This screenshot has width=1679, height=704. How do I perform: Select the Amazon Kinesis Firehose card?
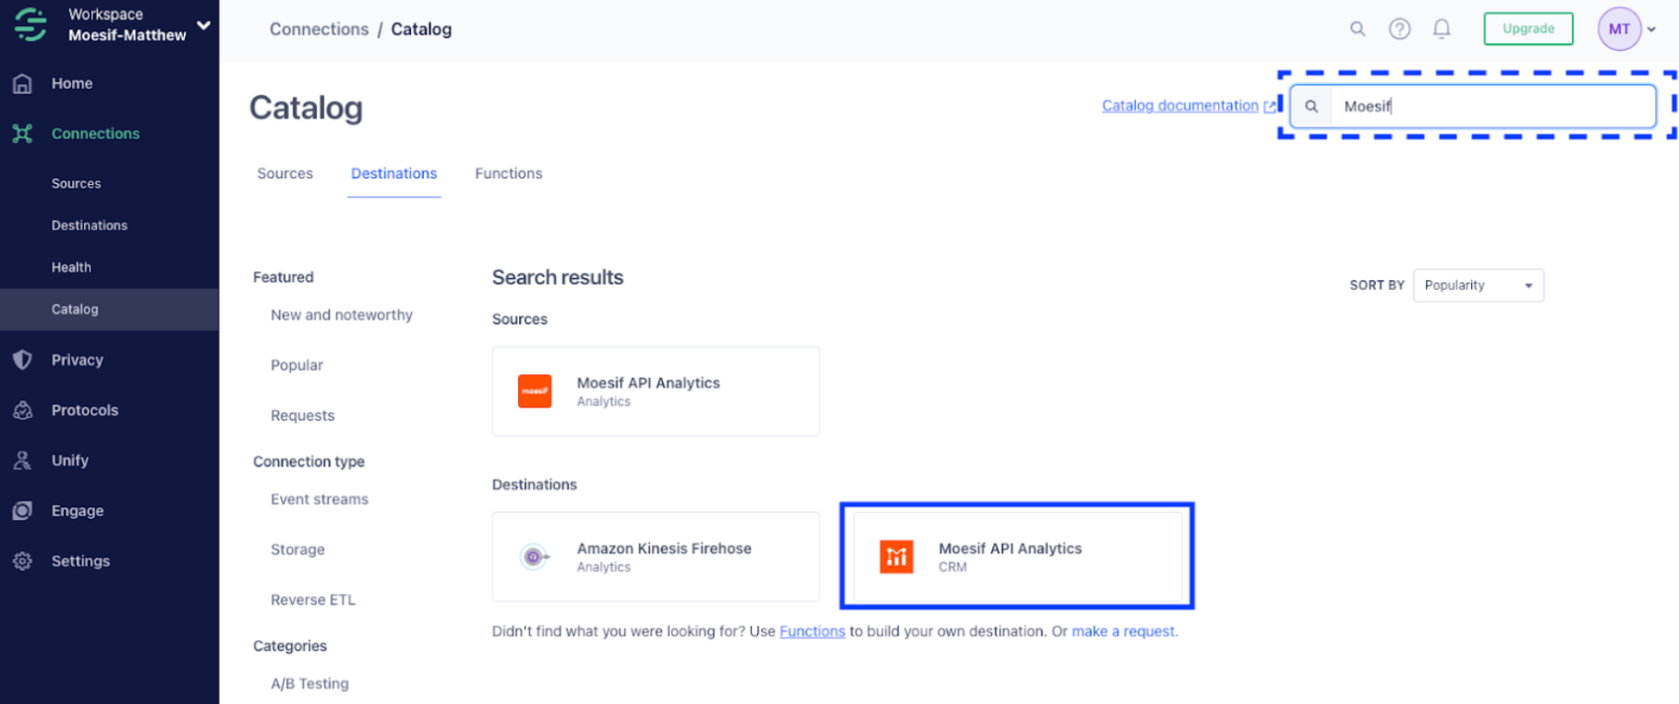pyautogui.click(x=656, y=556)
